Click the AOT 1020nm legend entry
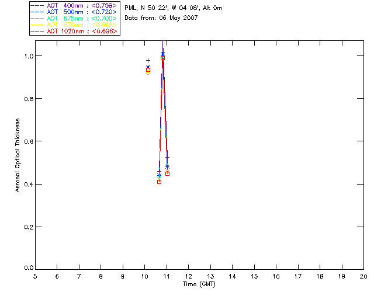Viewport: 374px width, 299px height. (x=74, y=31)
